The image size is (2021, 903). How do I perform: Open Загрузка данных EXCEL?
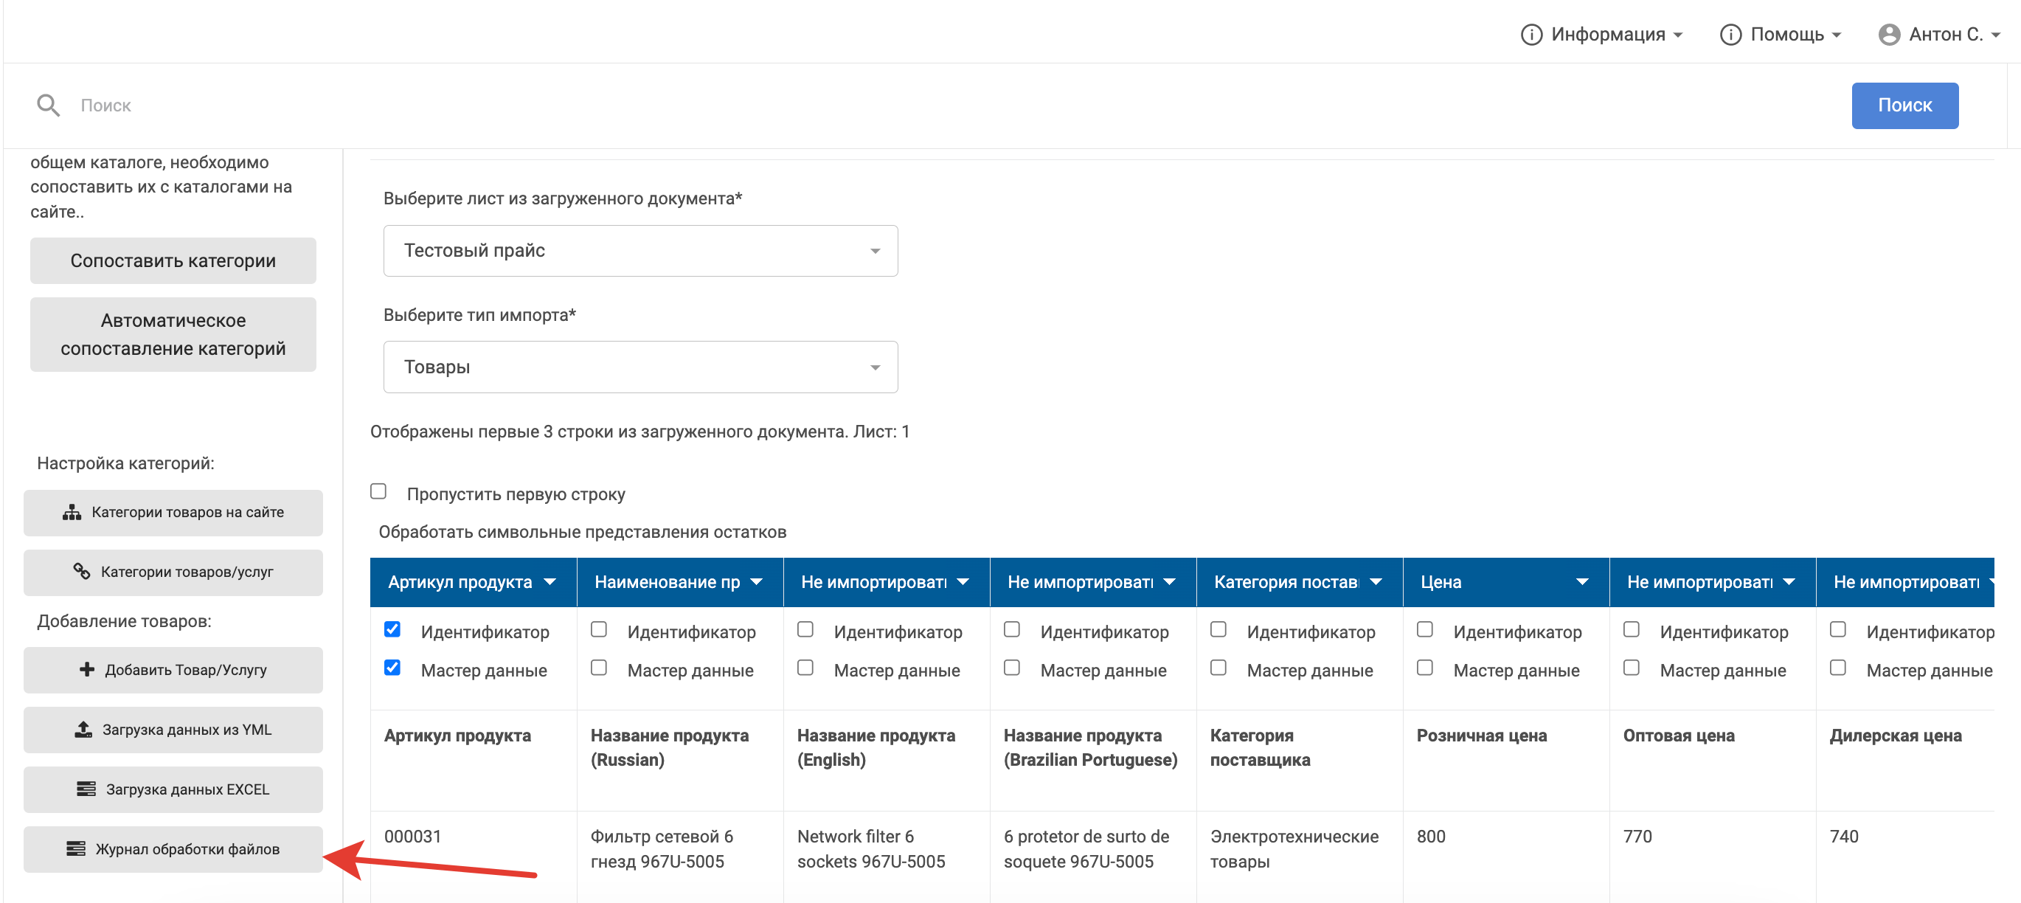point(173,789)
